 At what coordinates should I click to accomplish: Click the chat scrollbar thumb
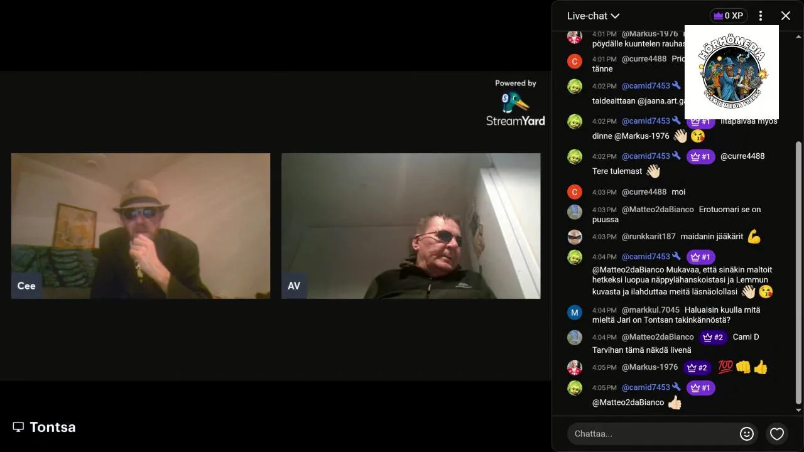pyautogui.click(x=799, y=273)
